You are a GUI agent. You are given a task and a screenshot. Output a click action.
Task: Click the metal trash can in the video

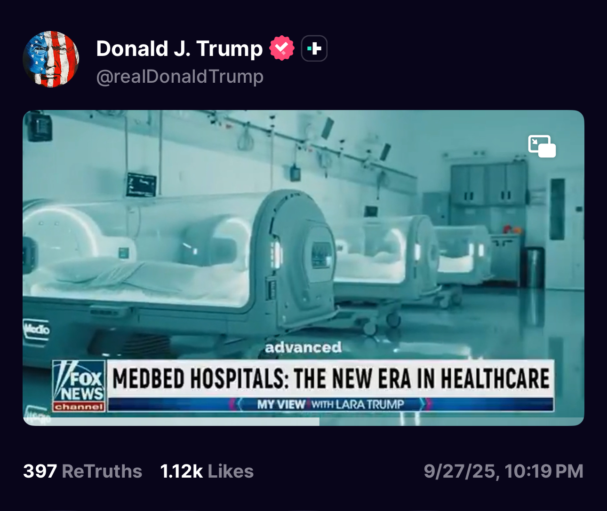(535, 267)
